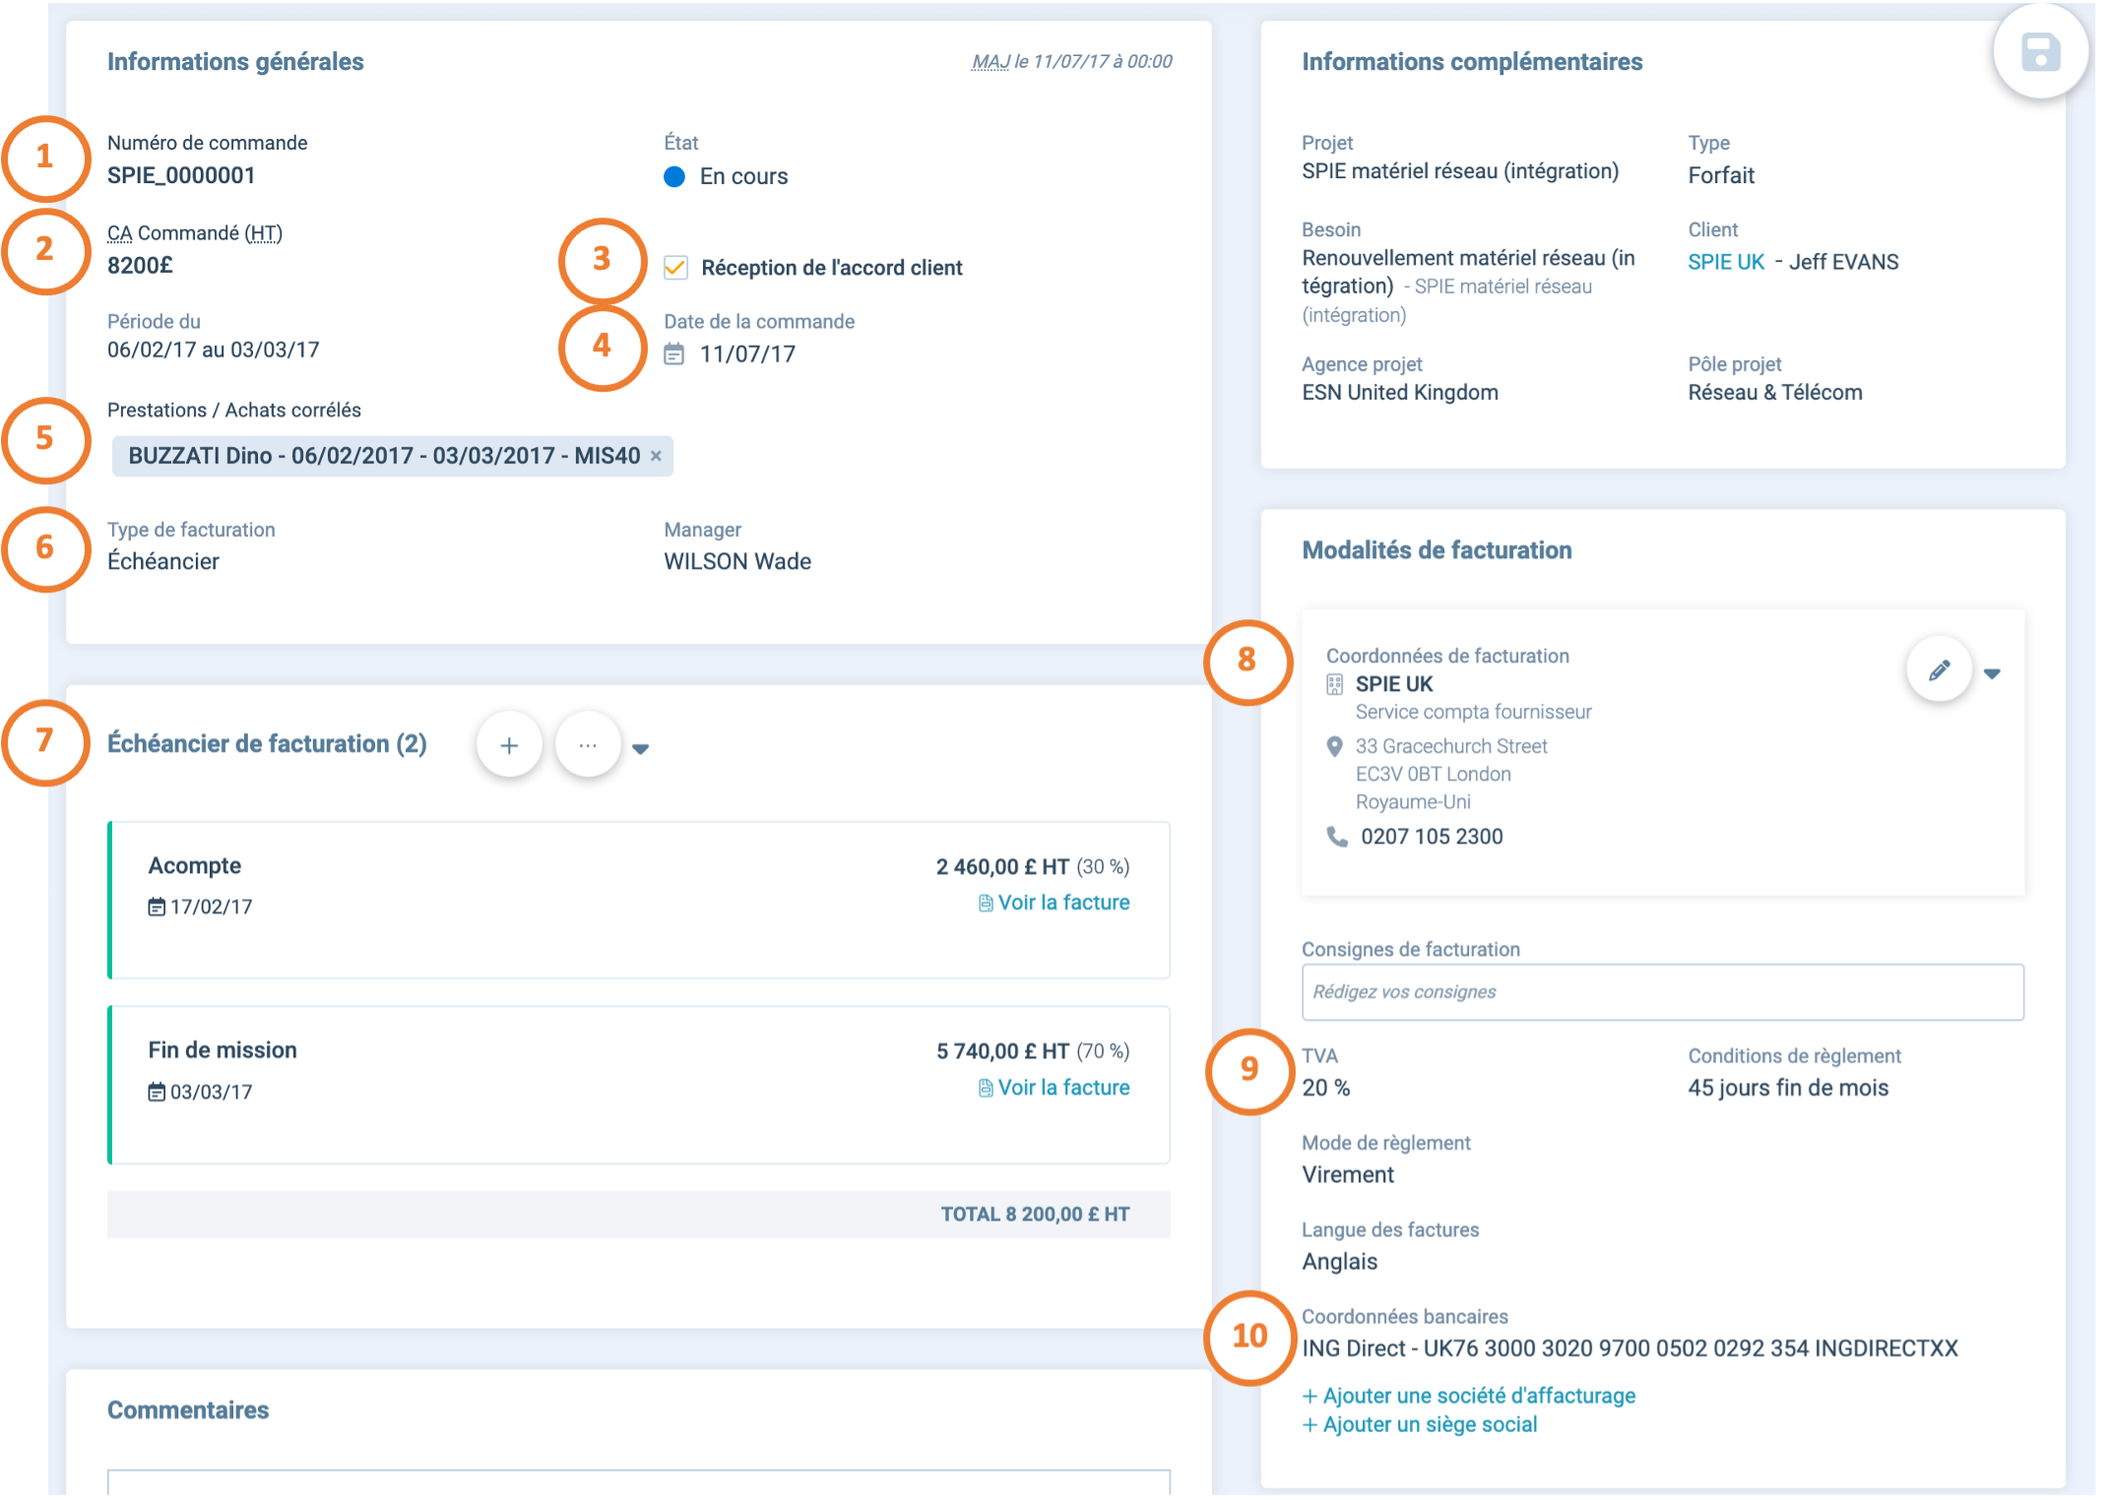
Task: Click Ajouter une société d'affacturage
Action: 1468,1396
